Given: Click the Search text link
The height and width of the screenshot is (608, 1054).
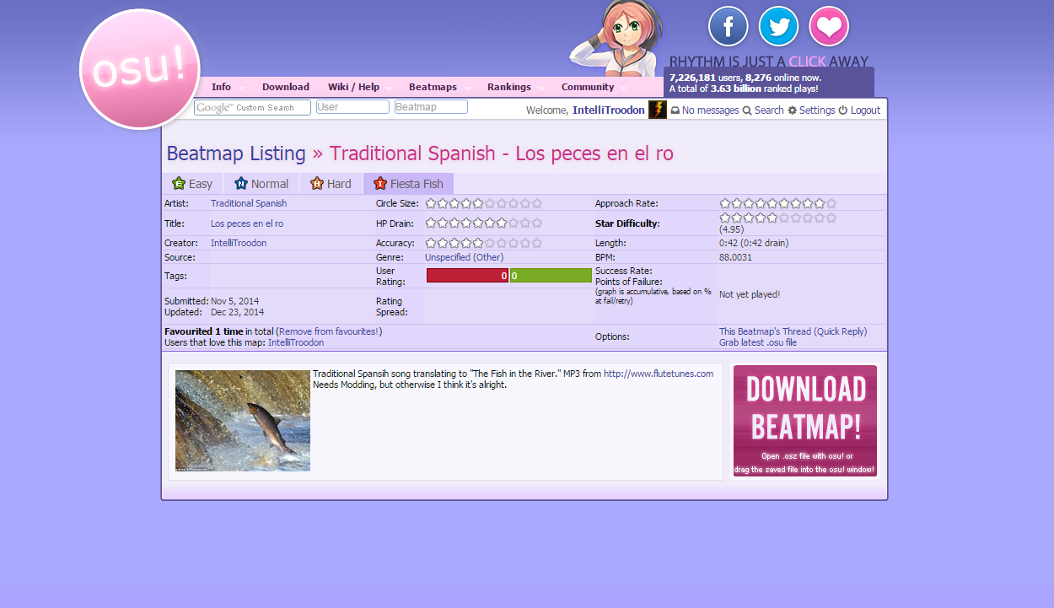Looking at the screenshot, I should [x=769, y=110].
